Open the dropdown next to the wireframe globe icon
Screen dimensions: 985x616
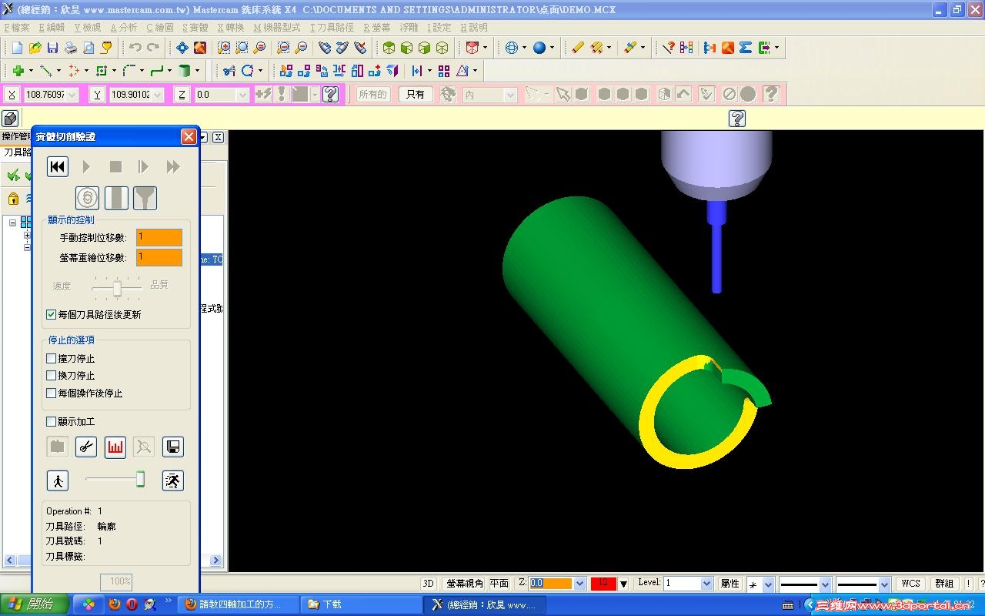(x=524, y=48)
